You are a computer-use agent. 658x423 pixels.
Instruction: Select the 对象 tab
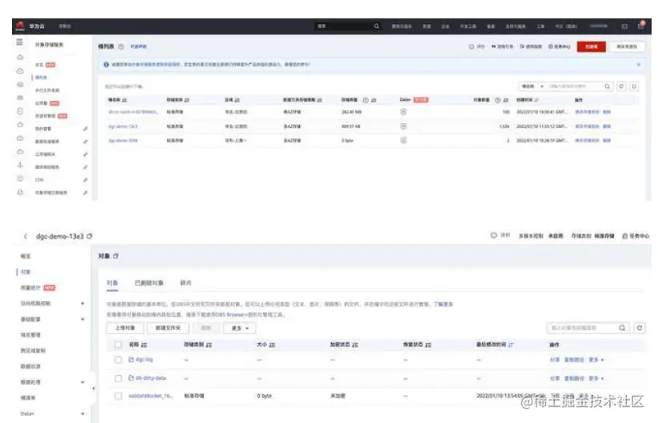[x=112, y=283]
